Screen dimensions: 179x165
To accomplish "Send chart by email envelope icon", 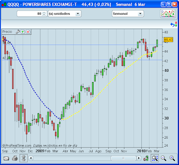I will click(6, 158).
